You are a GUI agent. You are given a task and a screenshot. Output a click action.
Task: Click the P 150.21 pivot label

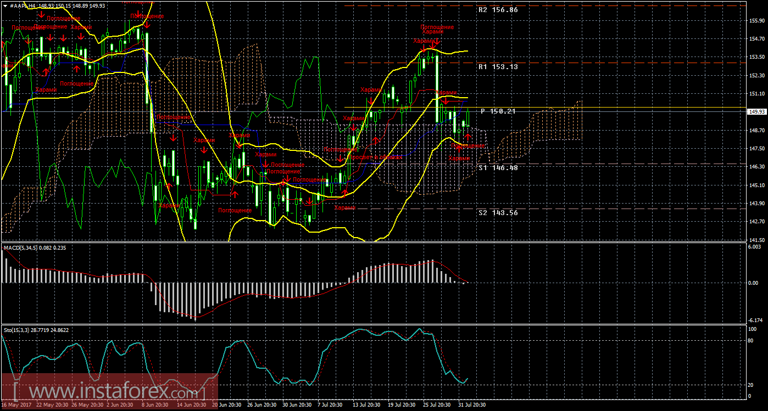tap(498, 111)
